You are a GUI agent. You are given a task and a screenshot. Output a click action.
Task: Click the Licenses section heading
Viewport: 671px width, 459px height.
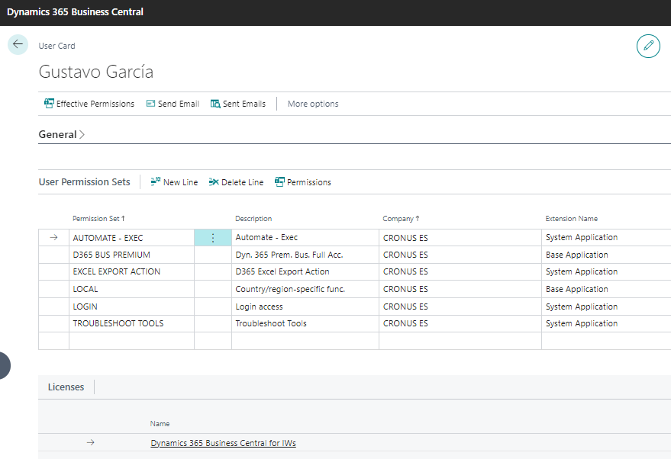(66, 387)
